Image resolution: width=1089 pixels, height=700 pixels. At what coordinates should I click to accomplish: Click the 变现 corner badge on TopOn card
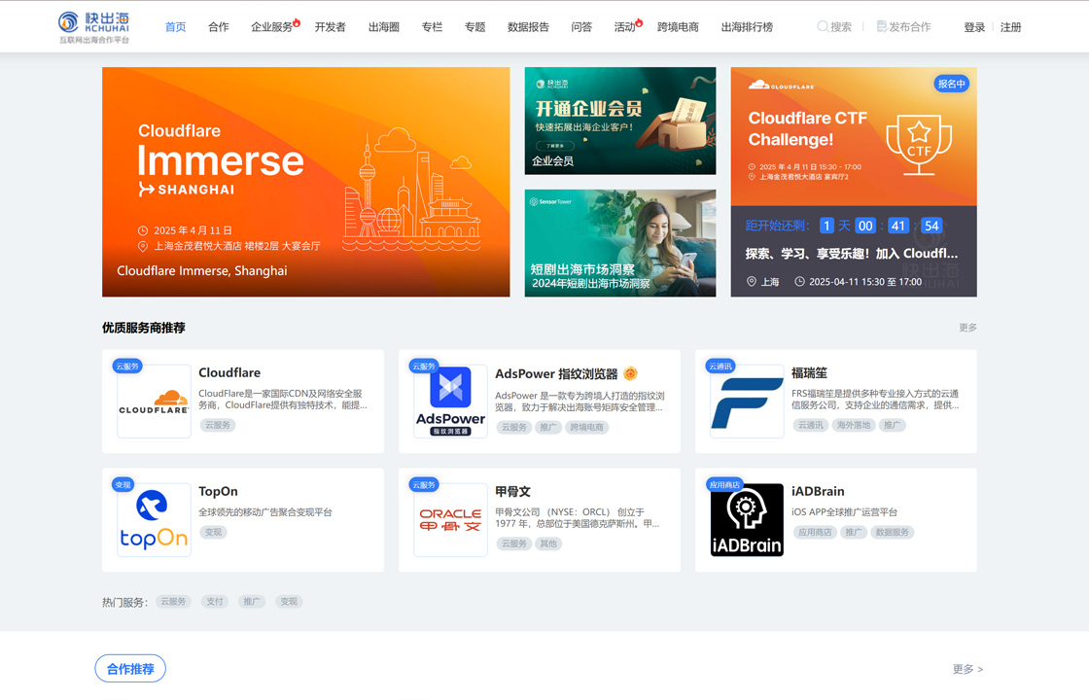tap(123, 485)
